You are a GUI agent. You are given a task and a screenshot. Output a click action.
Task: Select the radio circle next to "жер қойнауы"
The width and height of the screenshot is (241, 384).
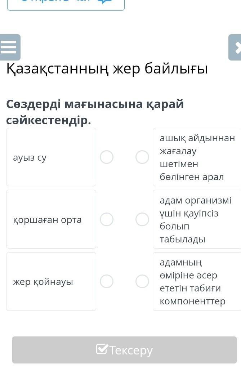pyautogui.click(x=107, y=281)
